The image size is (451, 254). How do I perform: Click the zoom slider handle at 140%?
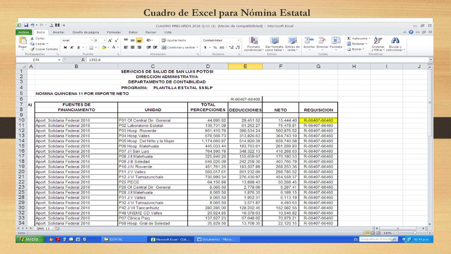click(415, 233)
